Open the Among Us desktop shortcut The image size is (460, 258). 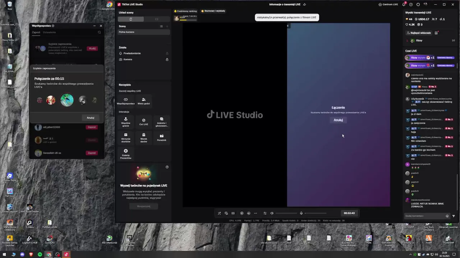[x=409, y=240]
